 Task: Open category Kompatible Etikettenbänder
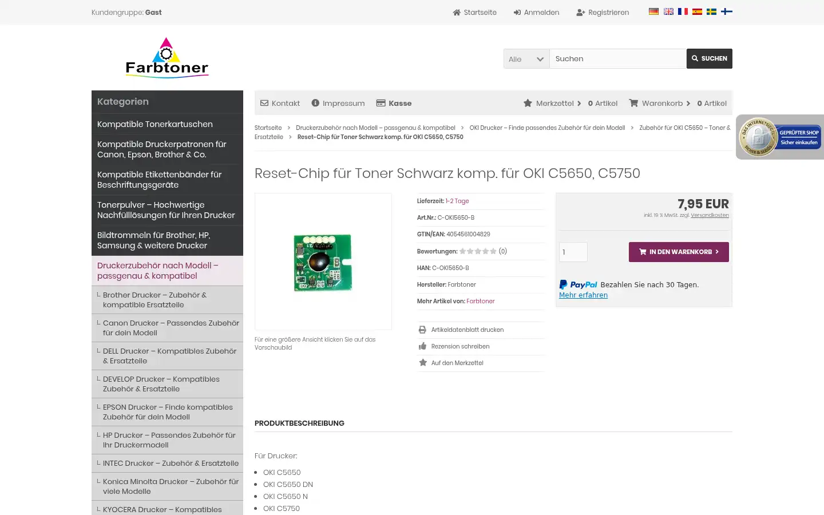pos(167,180)
